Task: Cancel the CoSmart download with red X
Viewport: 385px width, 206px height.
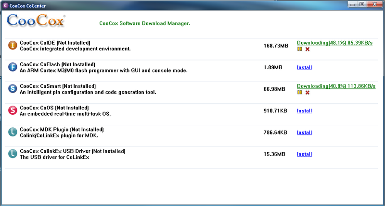Action: [x=308, y=93]
